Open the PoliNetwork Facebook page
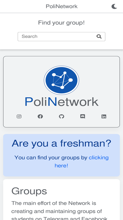This screenshot has height=220, width=123. (x=40, y=116)
